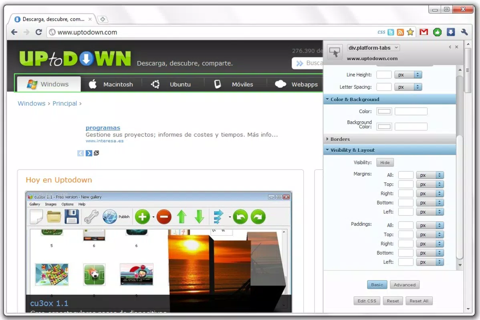Click the red remove button in cu3ox screenshot
The width and height of the screenshot is (480, 320).
pyautogui.click(x=164, y=217)
